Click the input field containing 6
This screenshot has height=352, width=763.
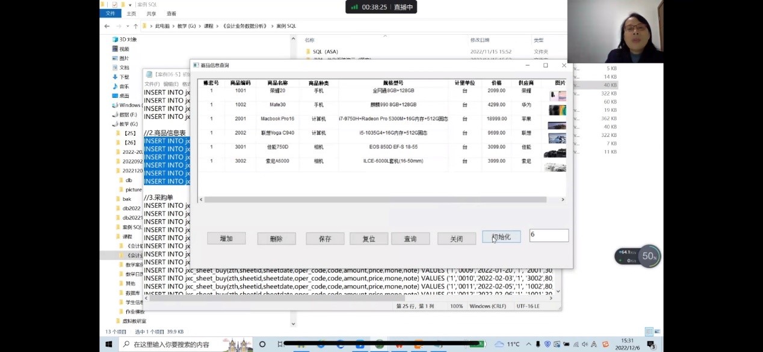(548, 235)
